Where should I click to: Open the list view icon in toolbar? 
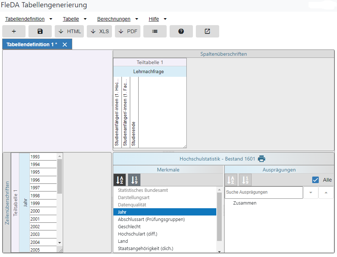tap(155, 31)
